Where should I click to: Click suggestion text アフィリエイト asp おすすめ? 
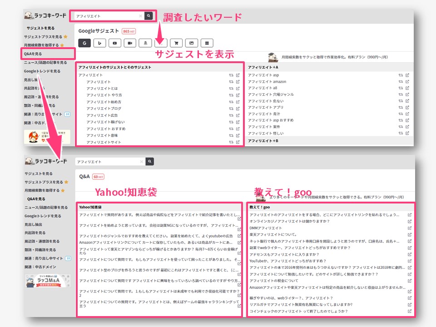271,120
